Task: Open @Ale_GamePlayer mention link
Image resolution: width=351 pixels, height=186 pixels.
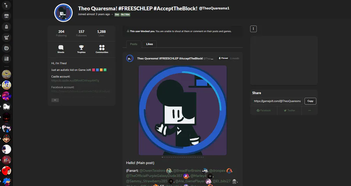Action: (190, 181)
